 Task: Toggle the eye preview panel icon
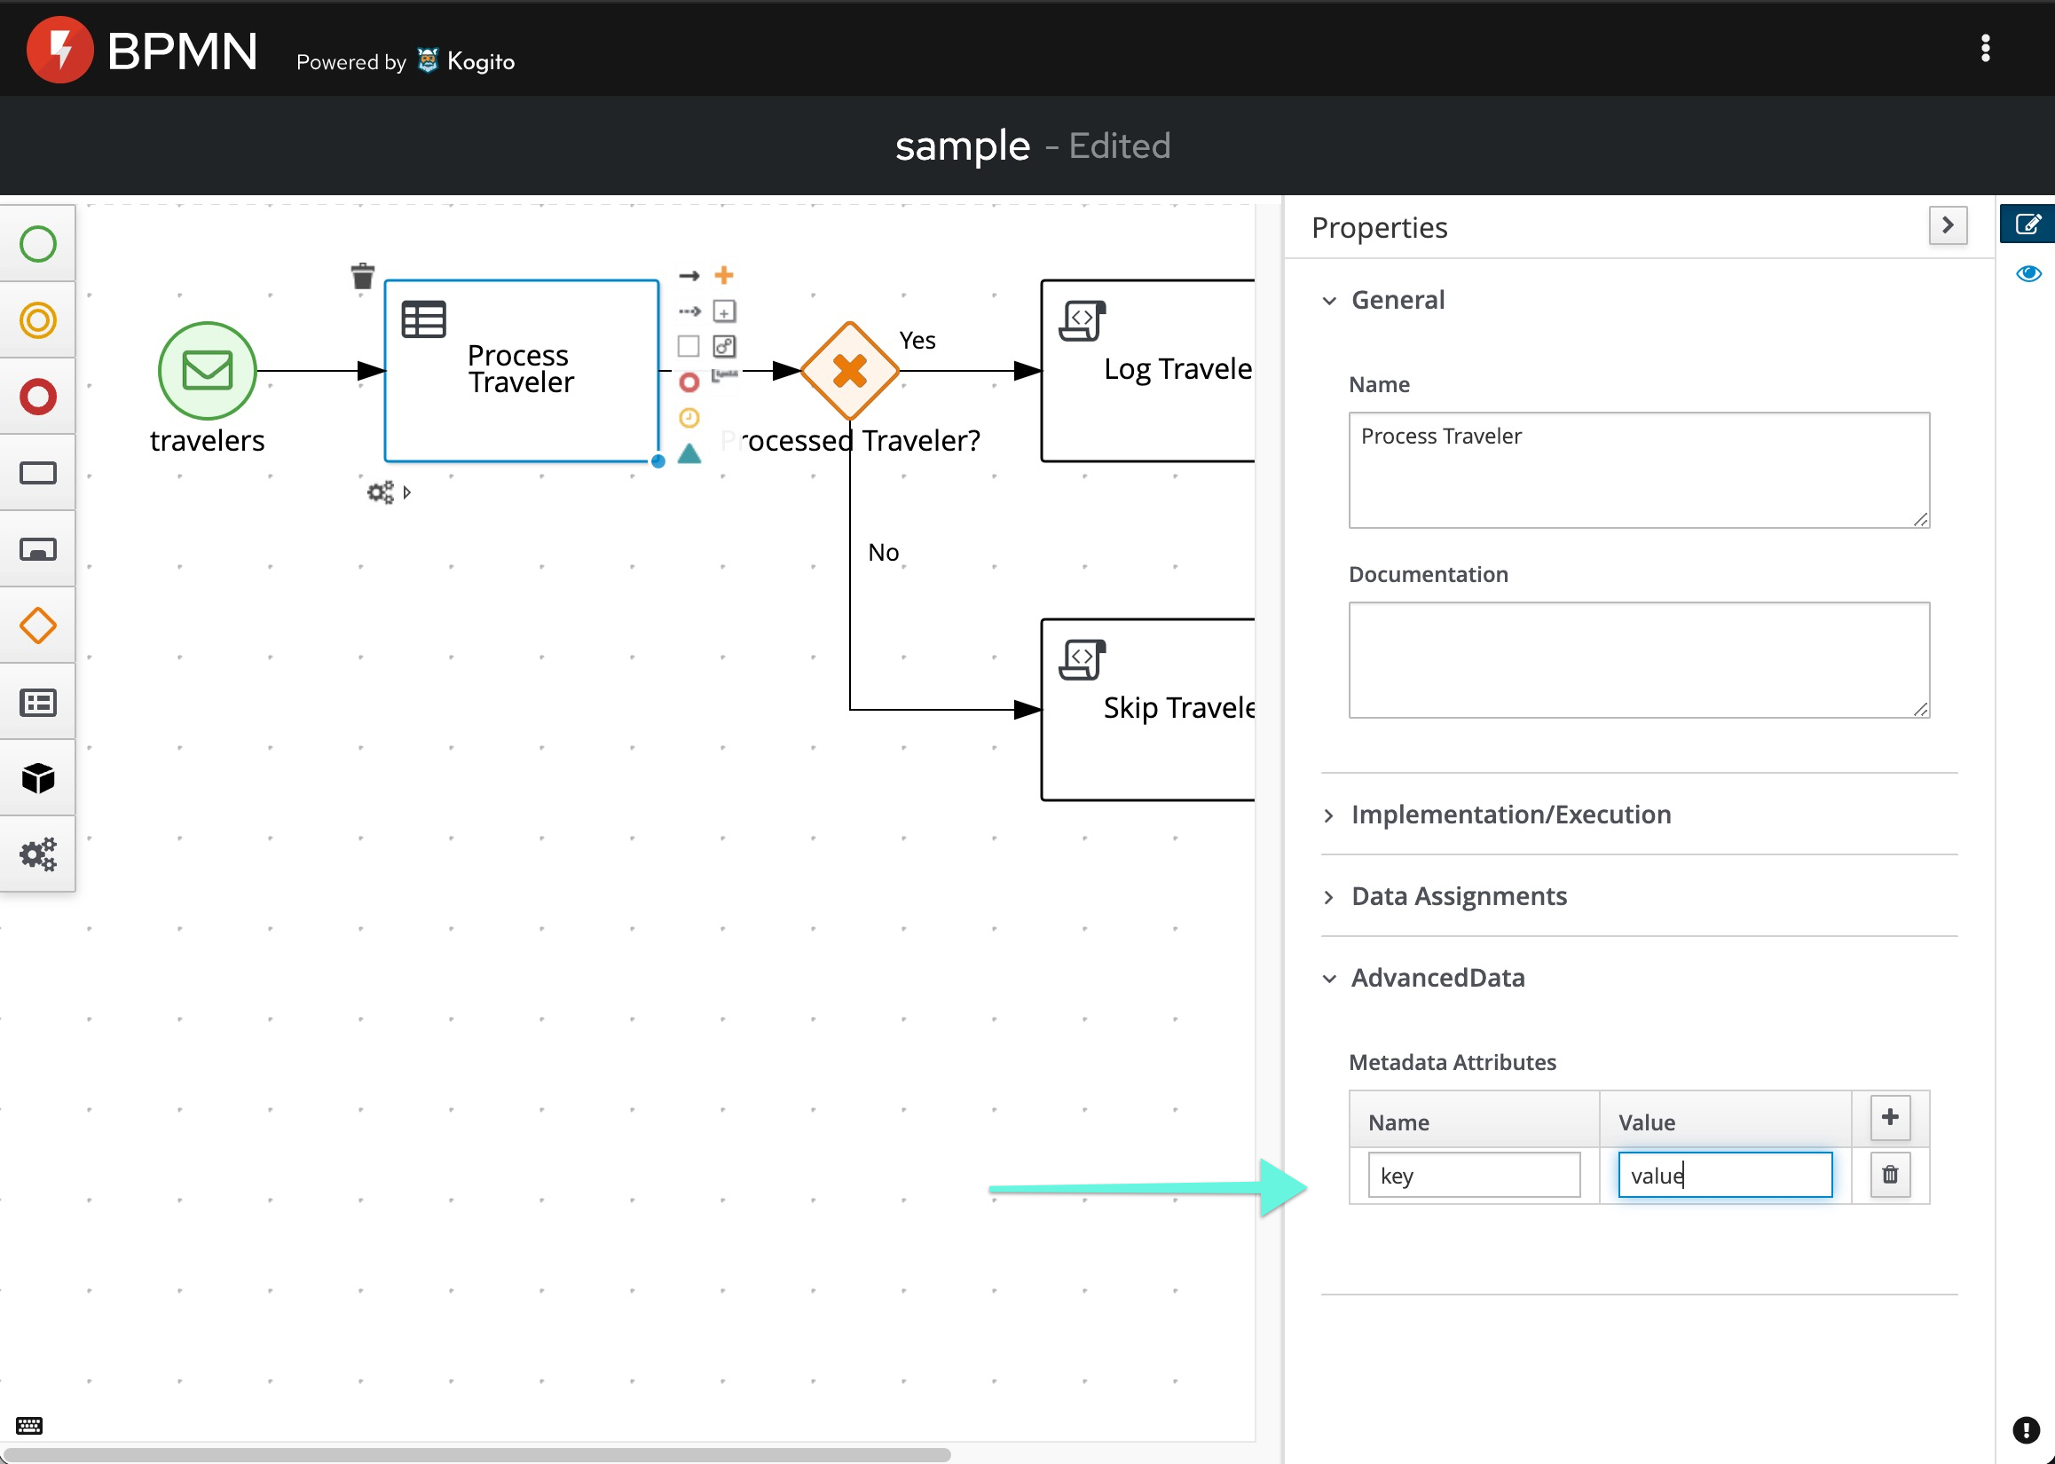pyautogui.click(x=2028, y=274)
